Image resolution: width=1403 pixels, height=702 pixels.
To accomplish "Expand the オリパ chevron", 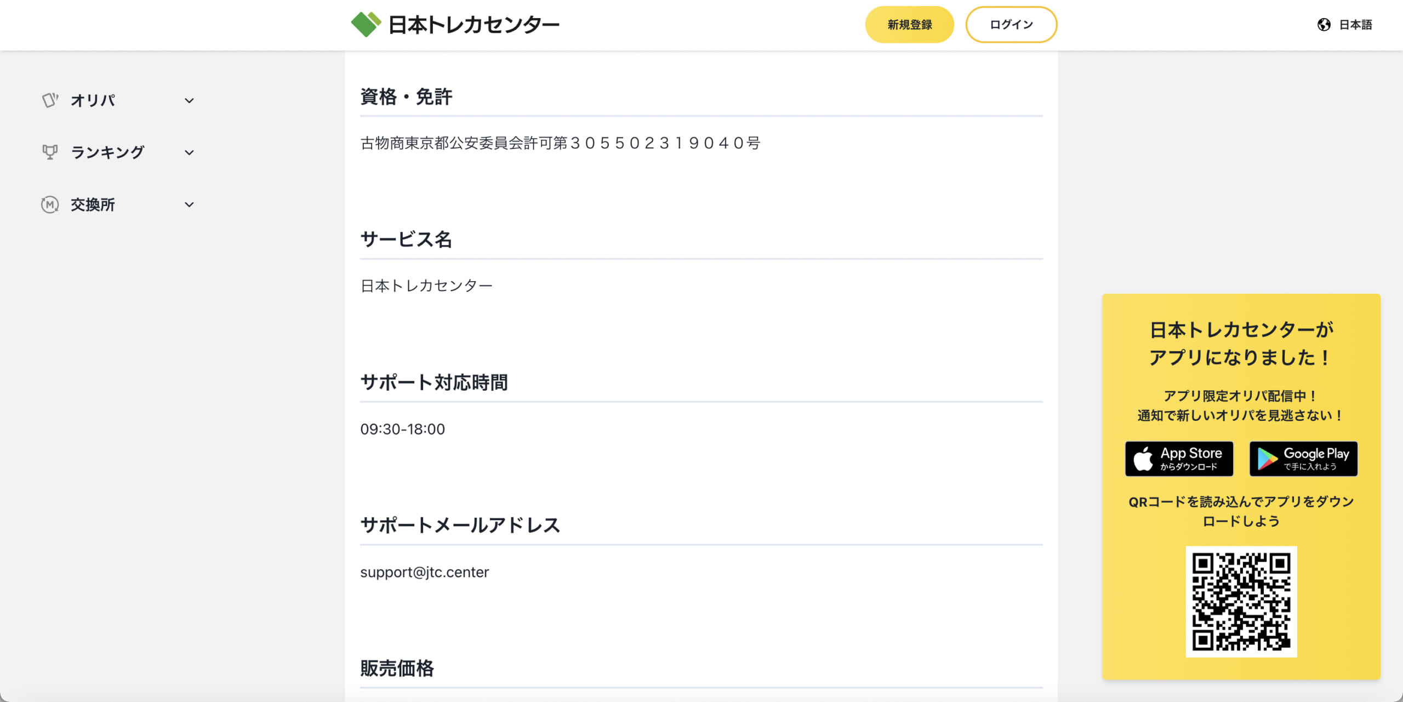I will [189, 101].
